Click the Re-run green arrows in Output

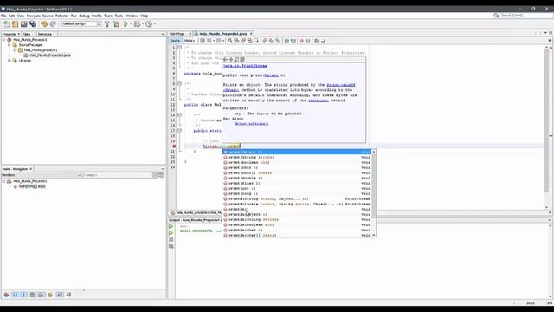pyautogui.click(x=171, y=226)
